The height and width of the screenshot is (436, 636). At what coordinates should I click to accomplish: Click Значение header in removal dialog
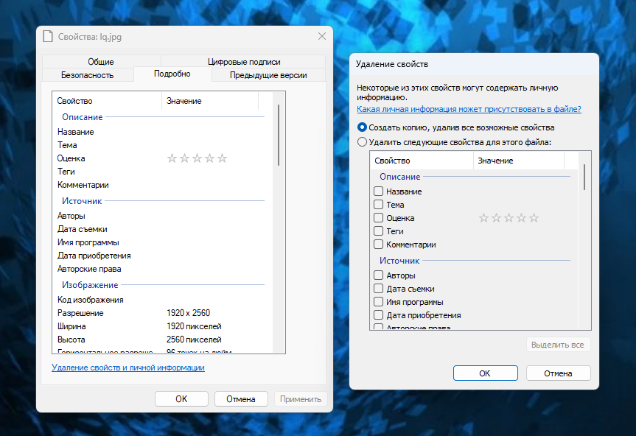click(x=519, y=161)
